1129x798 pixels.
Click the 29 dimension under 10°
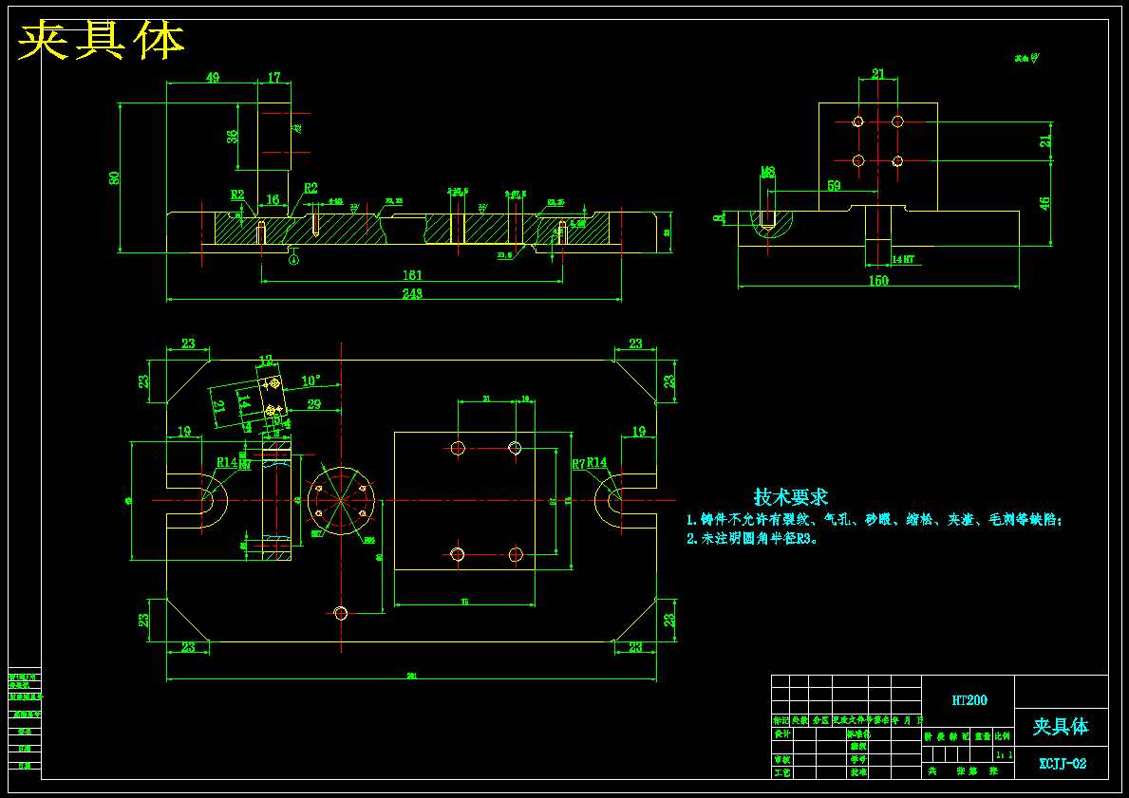click(314, 404)
